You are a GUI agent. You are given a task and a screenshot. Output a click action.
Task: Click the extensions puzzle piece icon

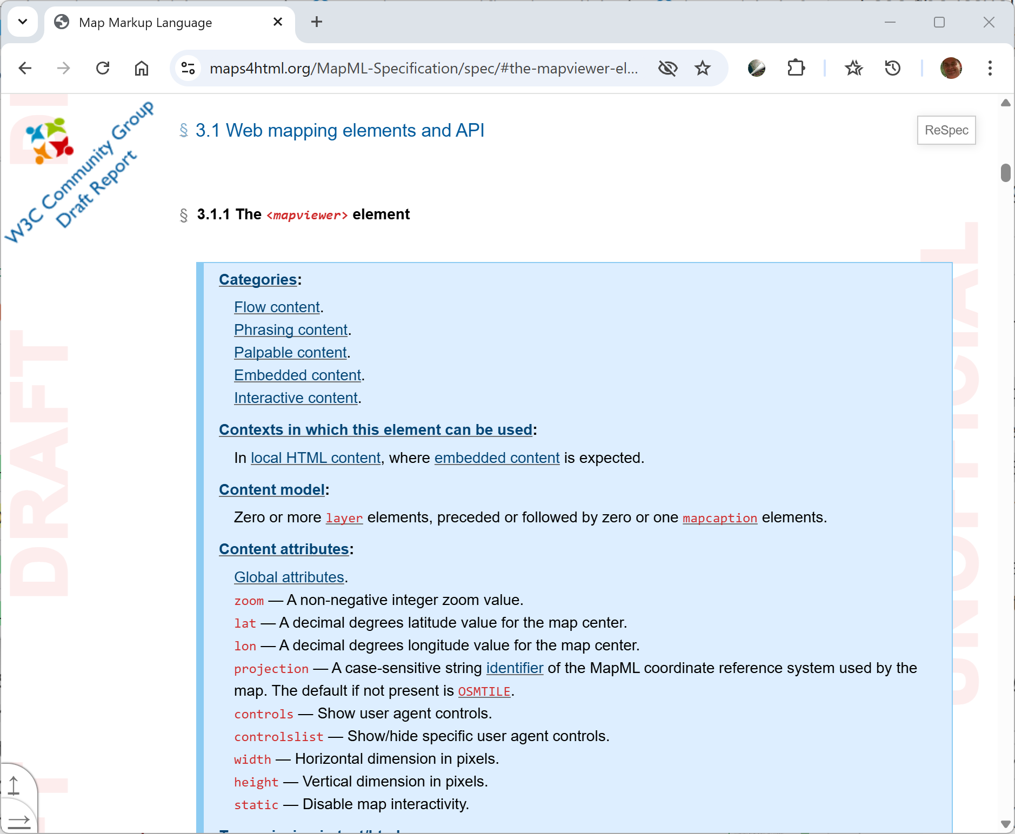point(796,68)
